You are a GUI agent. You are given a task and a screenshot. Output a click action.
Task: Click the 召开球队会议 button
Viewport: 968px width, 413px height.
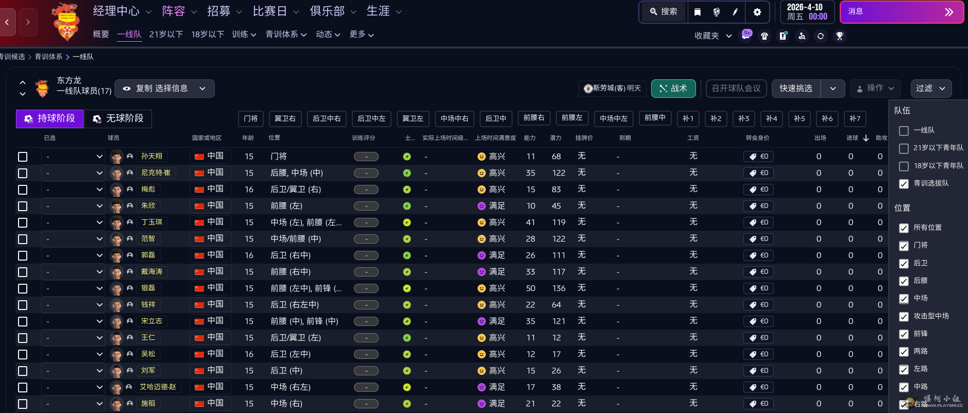point(736,89)
